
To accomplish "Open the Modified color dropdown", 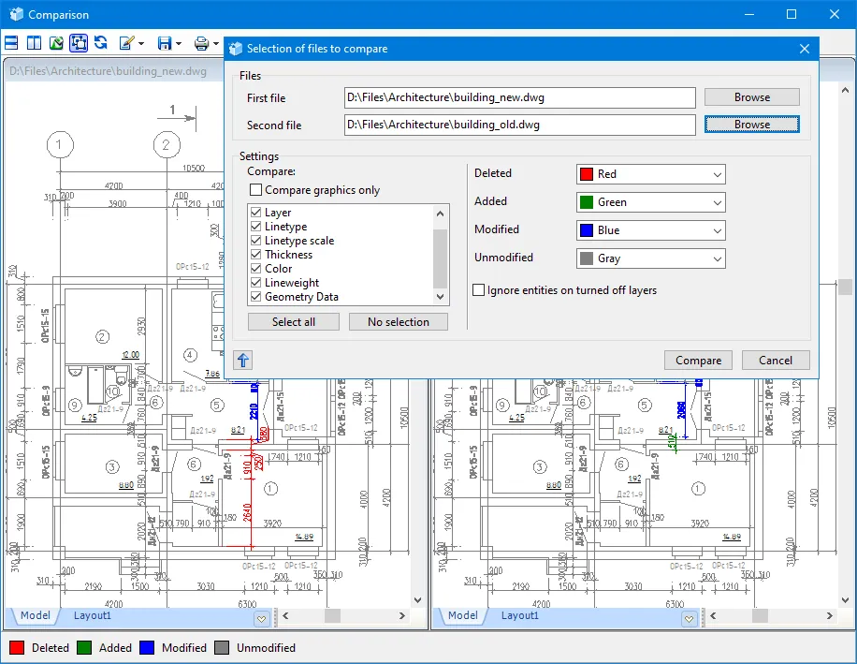I will point(651,230).
